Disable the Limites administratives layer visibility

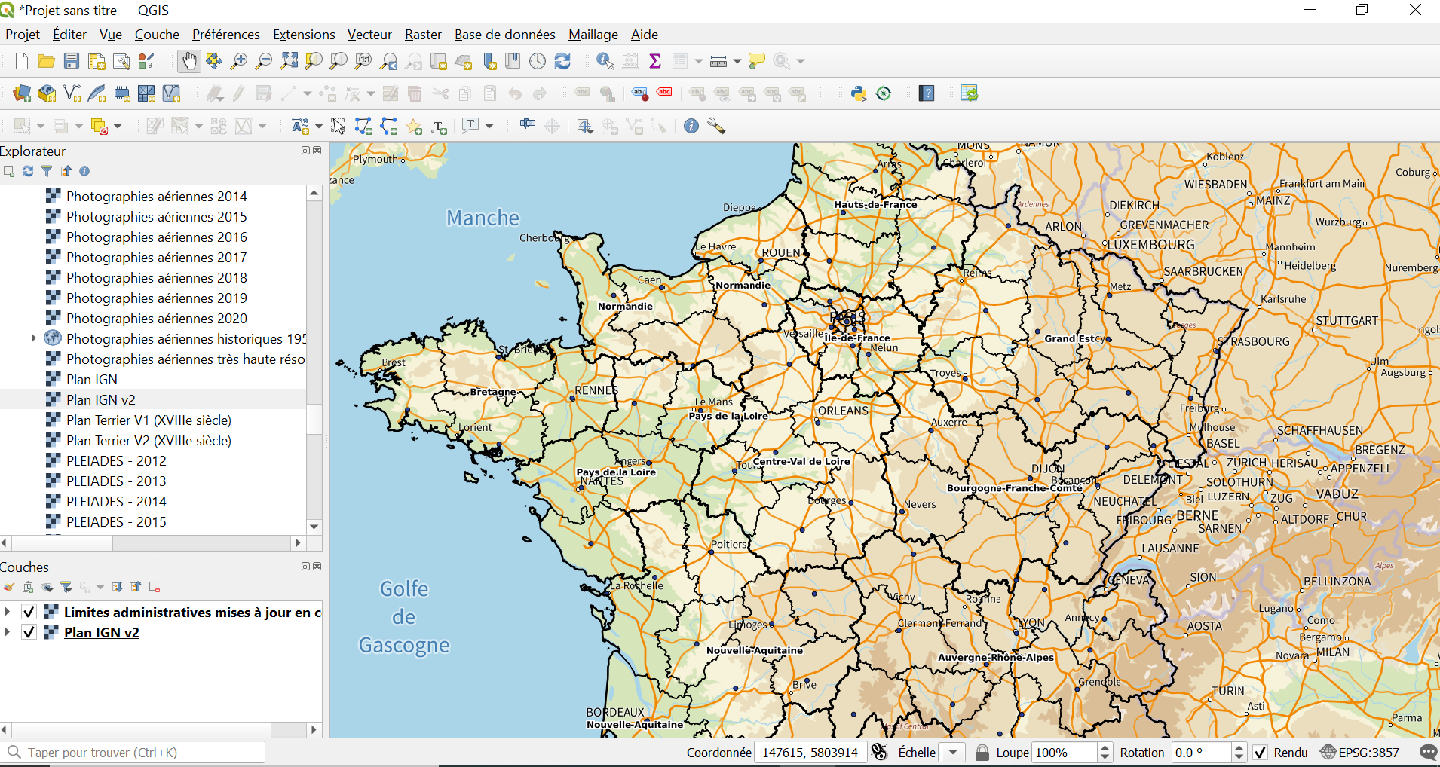click(x=29, y=612)
